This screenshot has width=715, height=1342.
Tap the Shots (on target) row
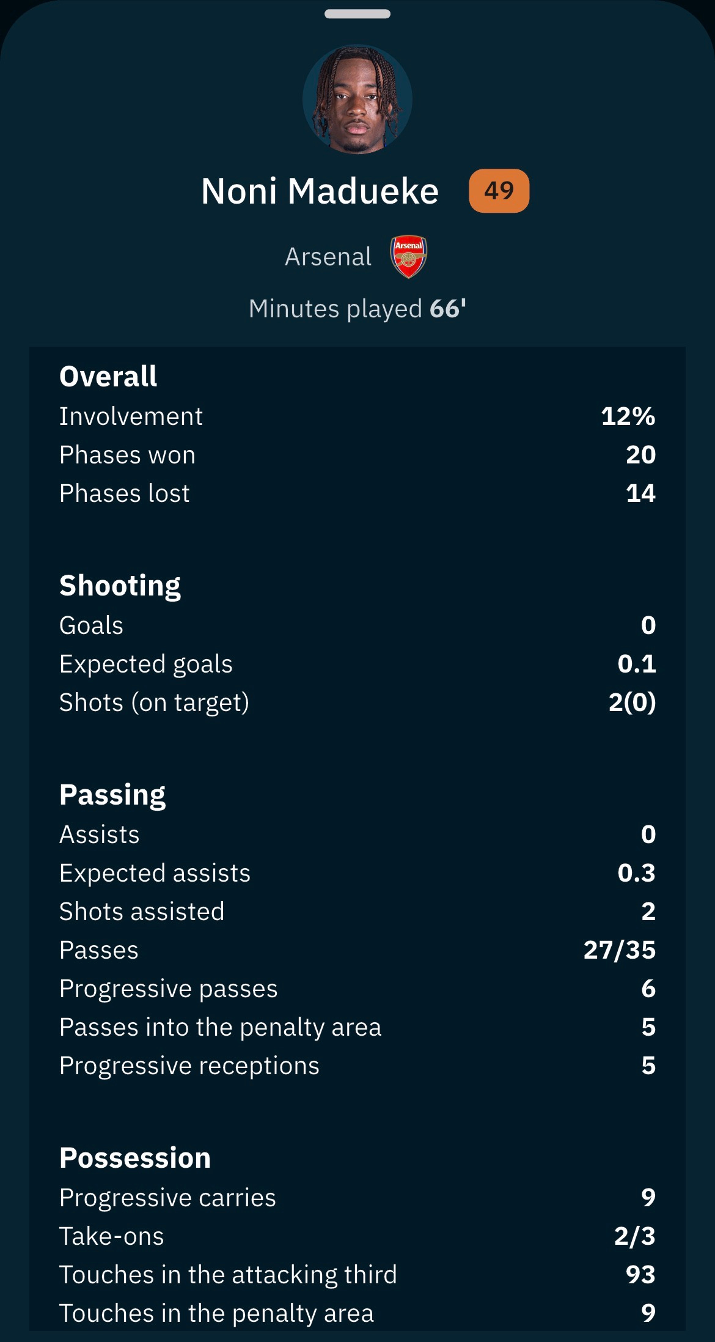pyautogui.click(x=358, y=702)
